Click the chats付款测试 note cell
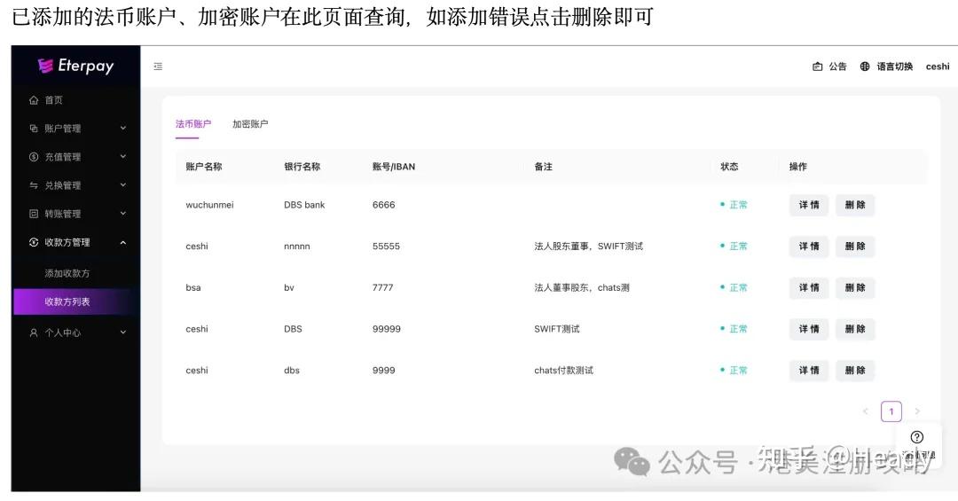This screenshot has width=958, height=501. 563,371
